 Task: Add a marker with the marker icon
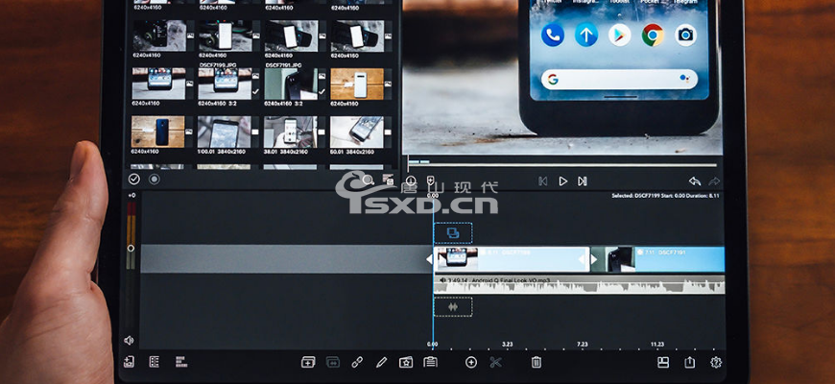click(x=431, y=180)
